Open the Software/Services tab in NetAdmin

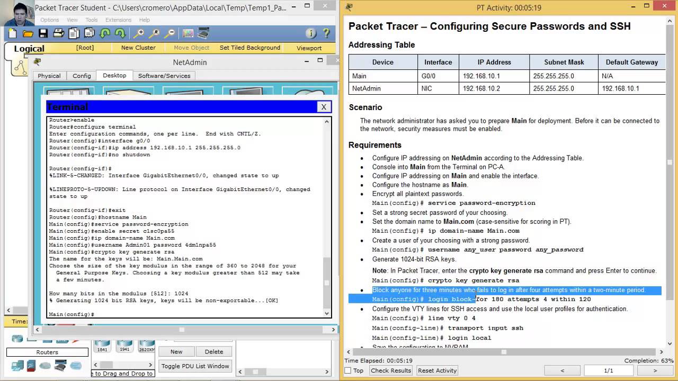[164, 76]
